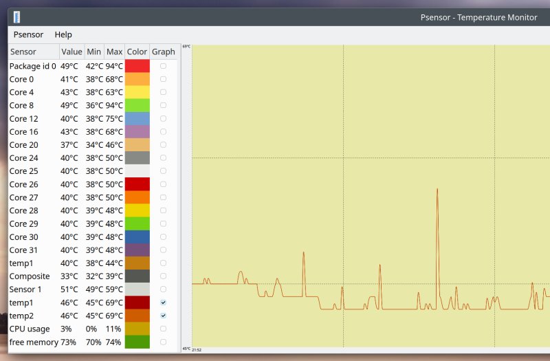550x361 pixels.
Task: Select the 'Composite' sensor name
Action: coord(30,276)
